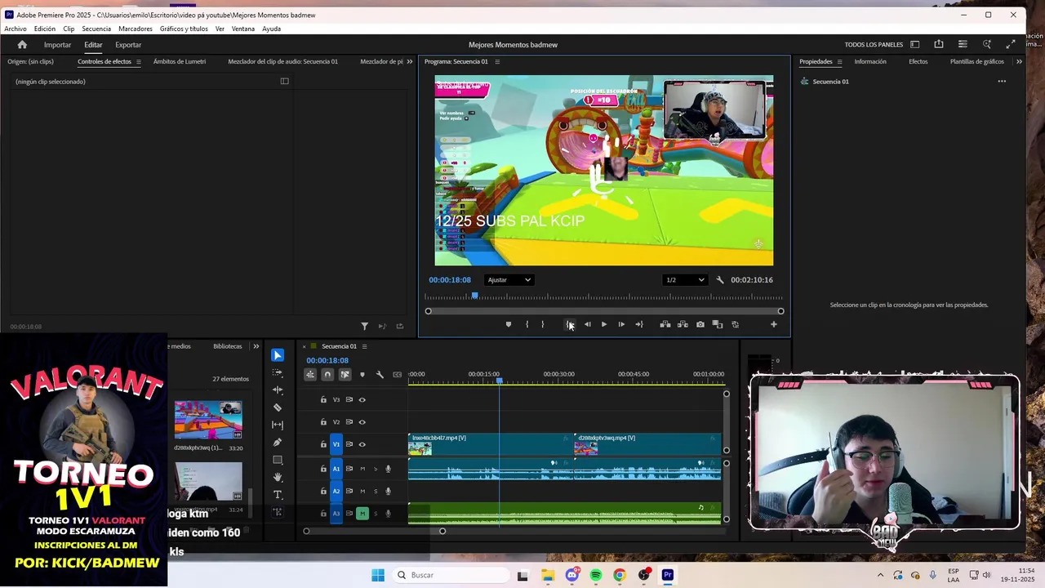Open Propiedades panel menu
This screenshot has height=588, width=1045.
pyautogui.click(x=839, y=62)
